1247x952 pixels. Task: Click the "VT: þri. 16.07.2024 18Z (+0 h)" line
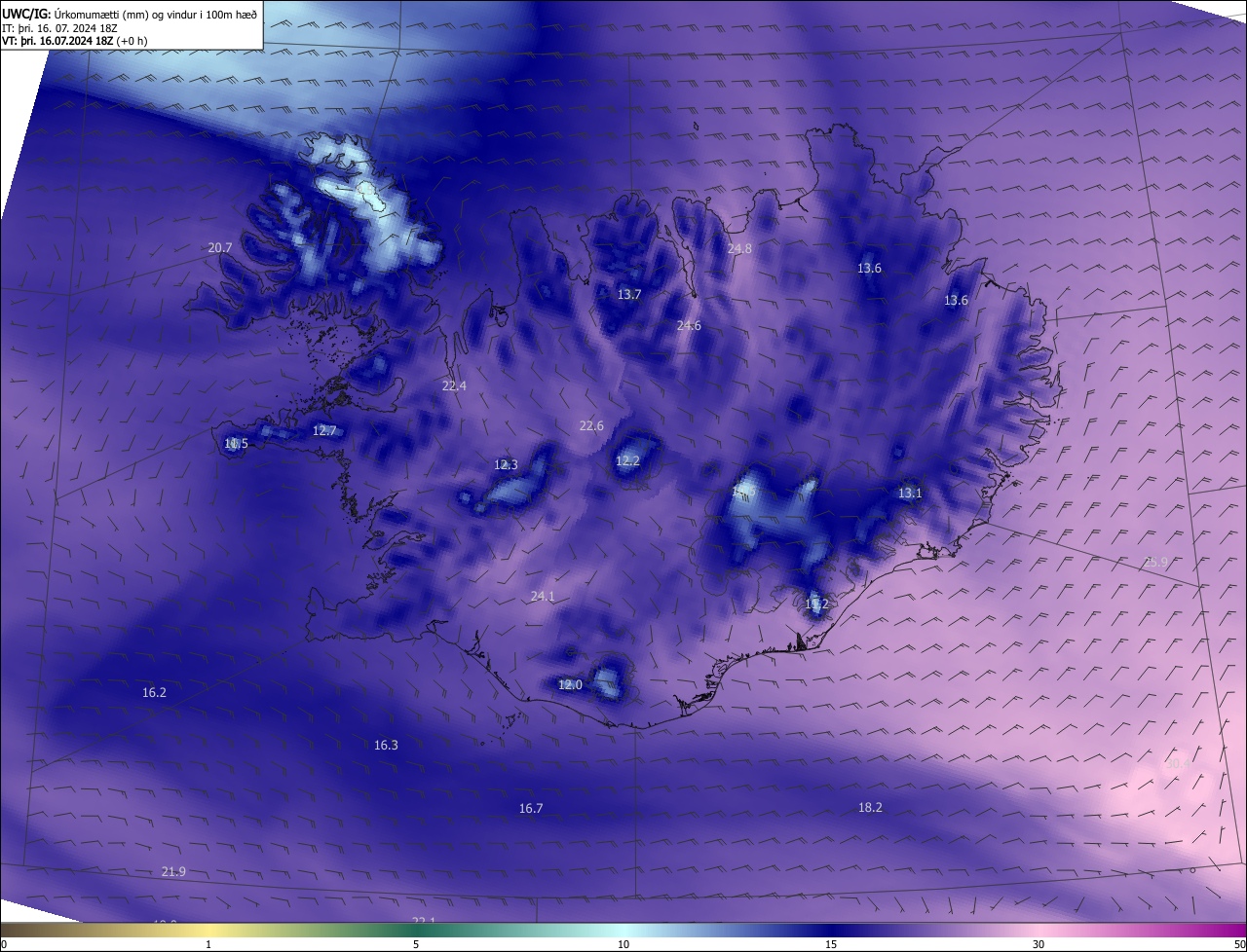tap(75, 42)
